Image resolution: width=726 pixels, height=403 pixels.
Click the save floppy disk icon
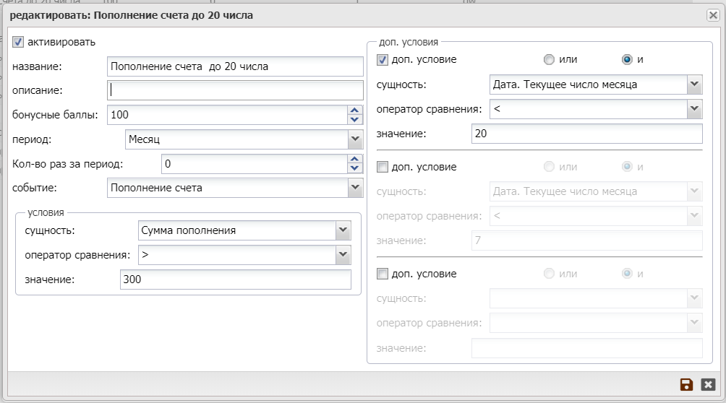click(x=686, y=385)
